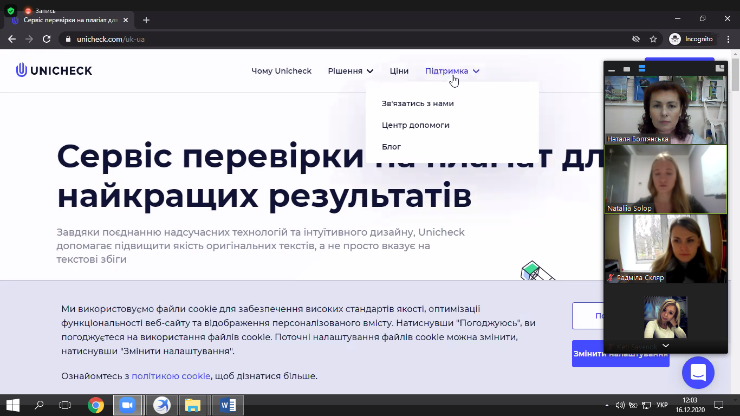Switch keyboard language via УКР indicator
This screenshot has width=740, height=416.
click(661, 405)
